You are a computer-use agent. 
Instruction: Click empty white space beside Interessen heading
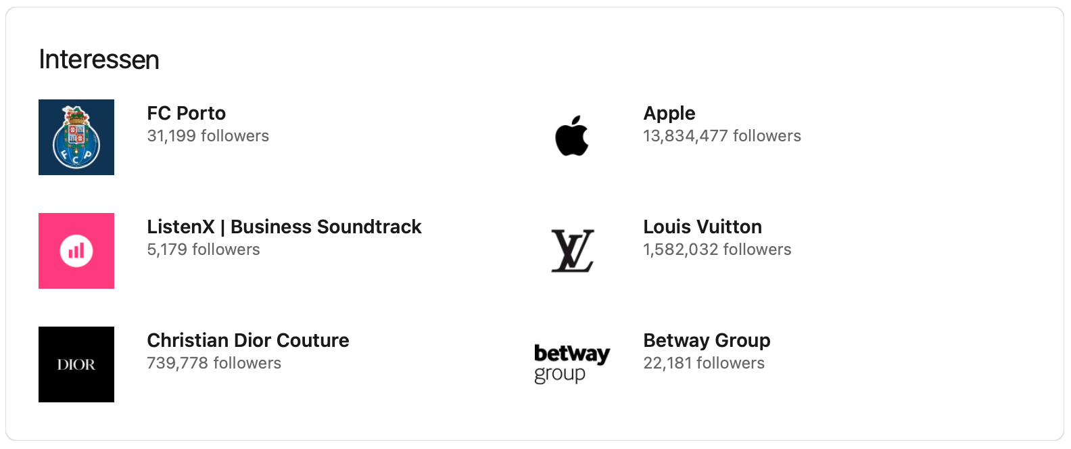pos(541,60)
